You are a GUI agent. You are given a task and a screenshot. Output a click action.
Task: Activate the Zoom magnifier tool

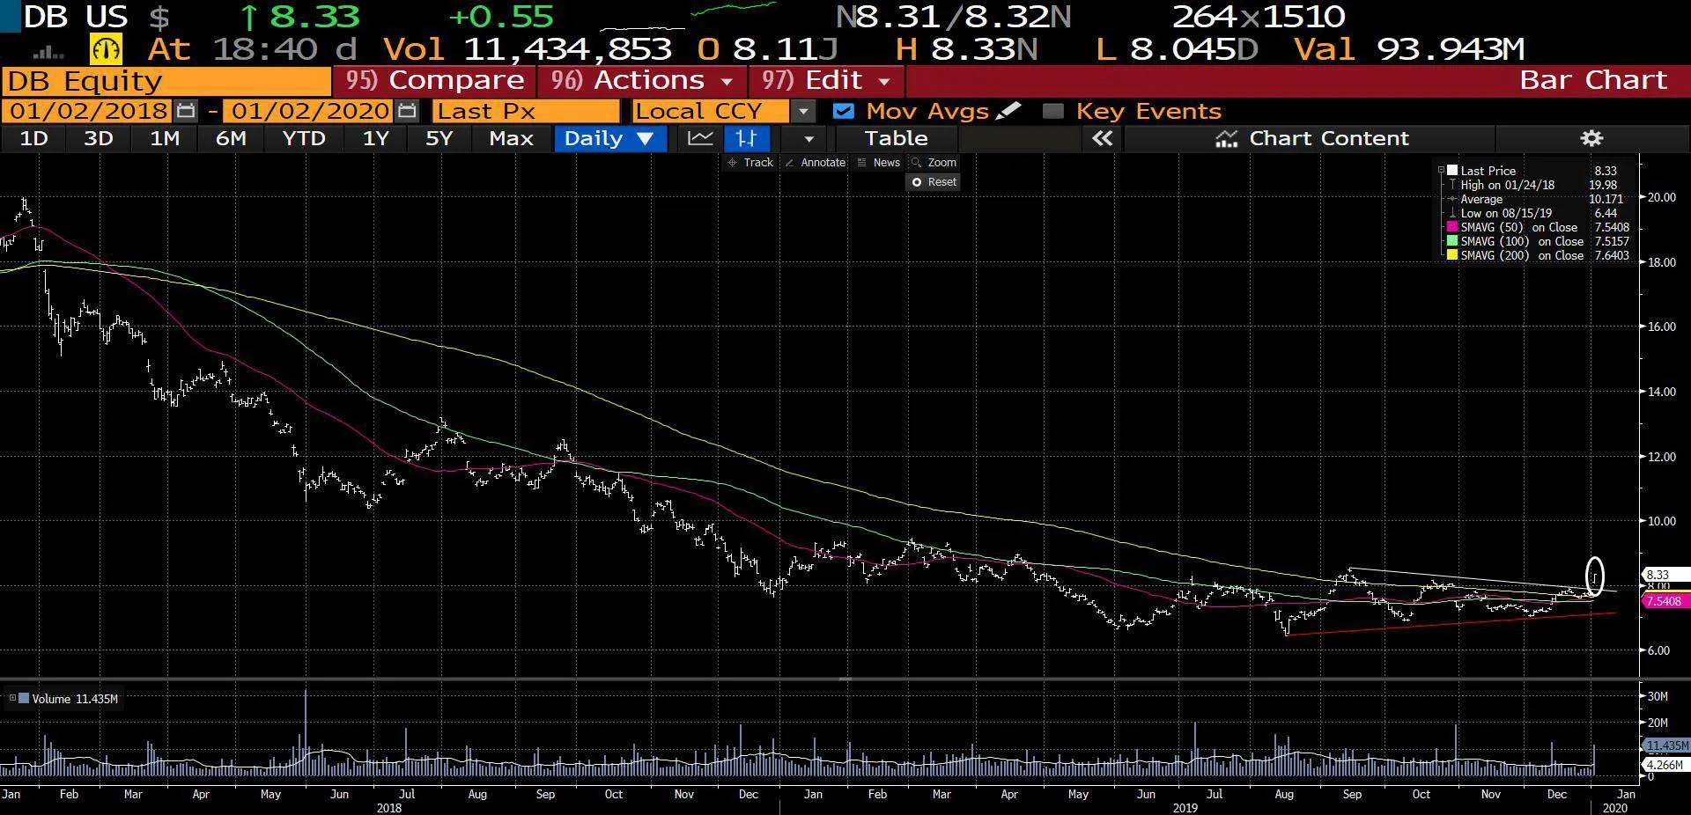tap(934, 163)
